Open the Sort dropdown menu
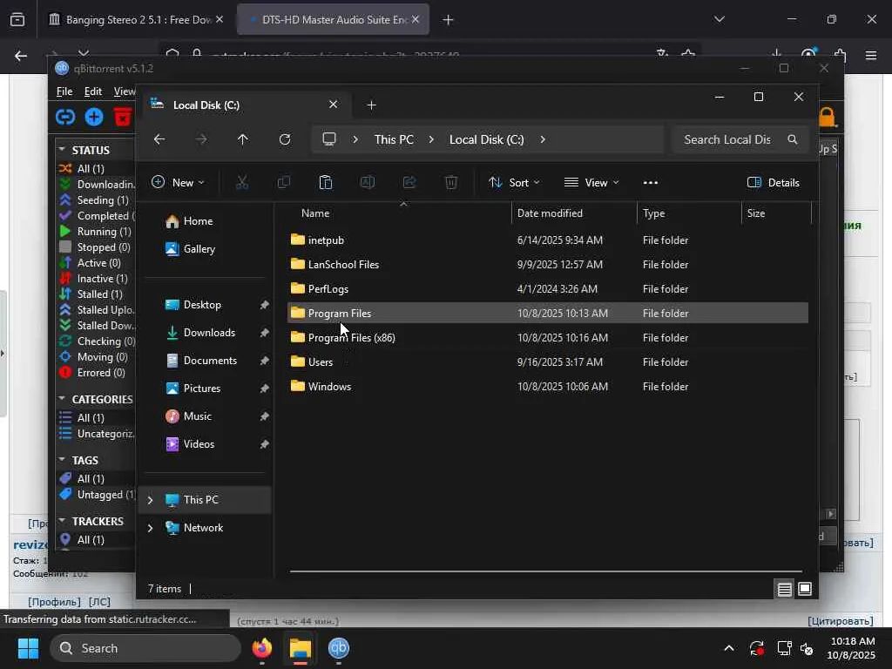Viewport: 892px width, 669px height. coord(514,183)
